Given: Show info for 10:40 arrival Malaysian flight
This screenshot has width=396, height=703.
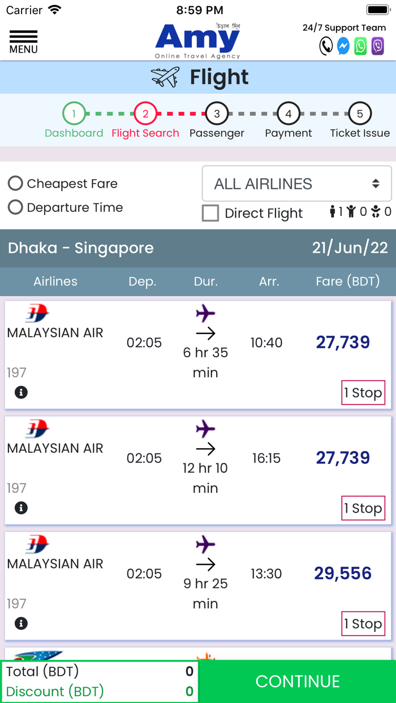Looking at the screenshot, I should coord(21,392).
